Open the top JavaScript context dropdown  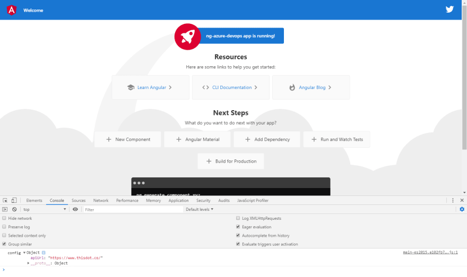(45, 209)
